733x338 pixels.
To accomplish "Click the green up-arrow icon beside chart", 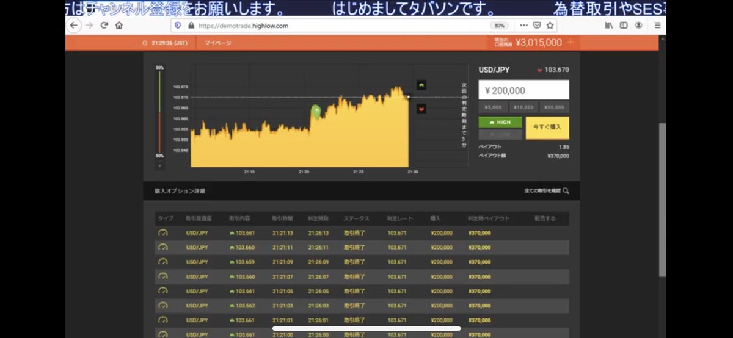I will coord(421,85).
